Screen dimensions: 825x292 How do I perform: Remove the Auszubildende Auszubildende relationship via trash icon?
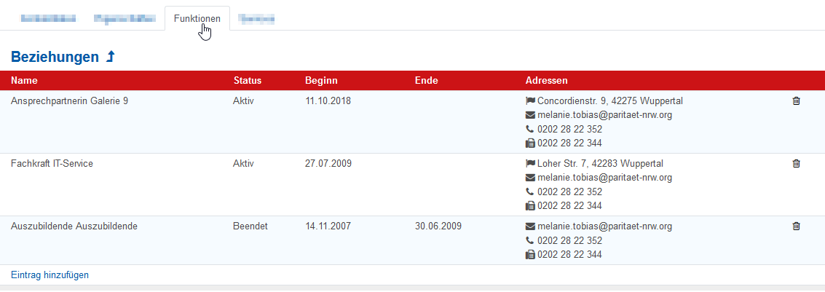click(x=796, y=226)
